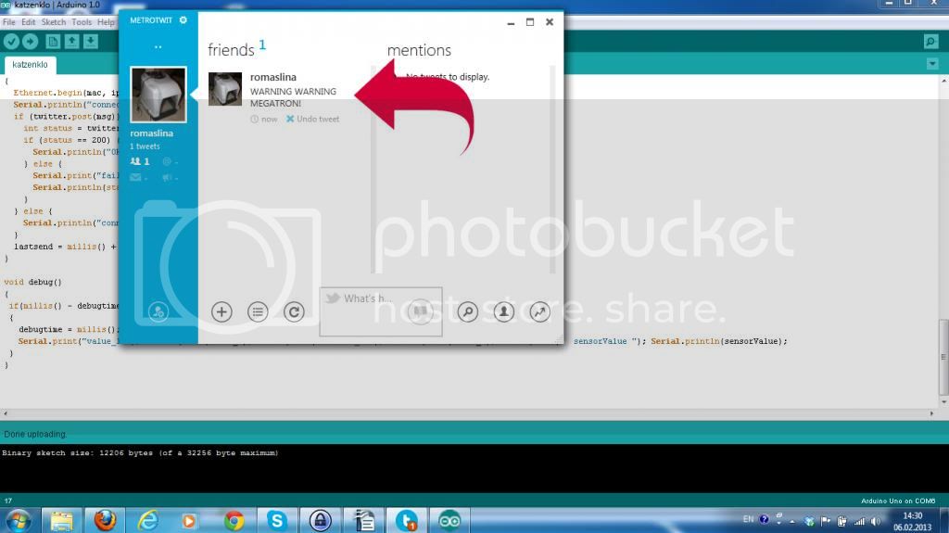
Task: Open the Windows Start menu
Action: [x=19, y=520]
